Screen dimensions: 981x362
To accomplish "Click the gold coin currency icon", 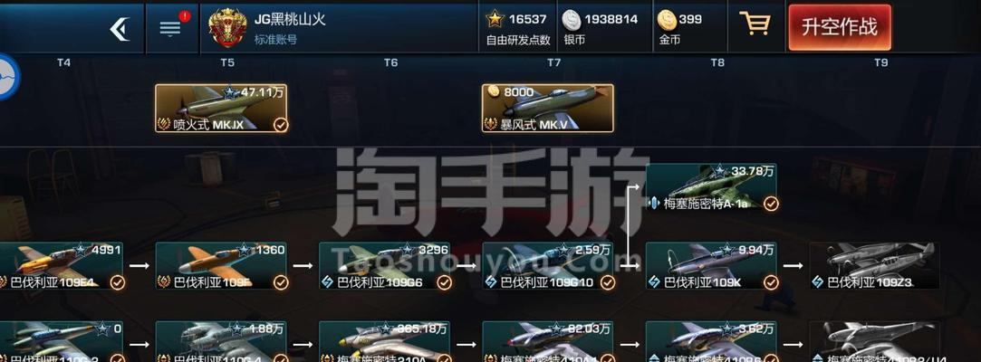I will 667,20.
